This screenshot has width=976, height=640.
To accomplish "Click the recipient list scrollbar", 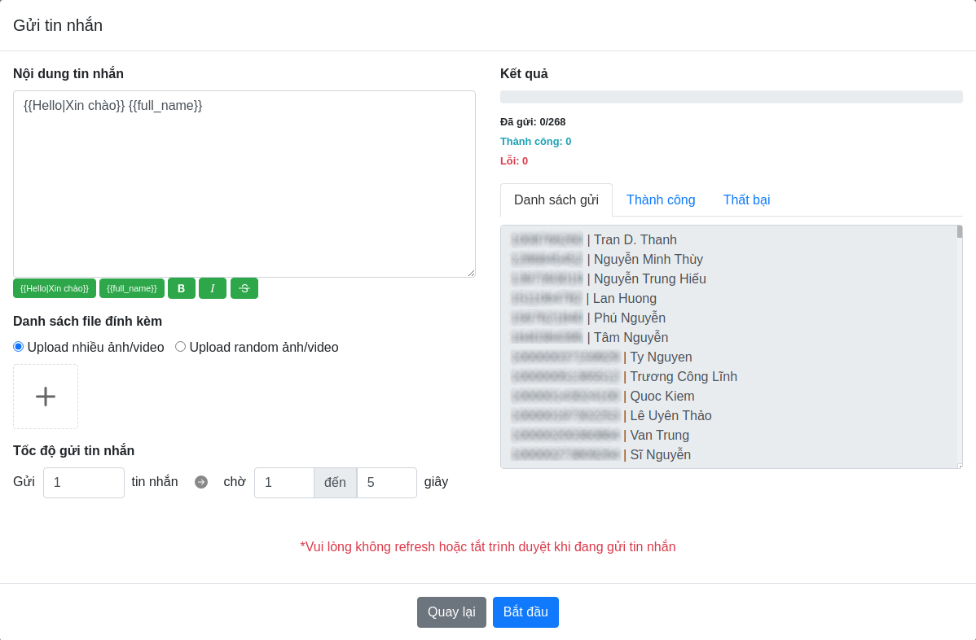I will [960, 326].
